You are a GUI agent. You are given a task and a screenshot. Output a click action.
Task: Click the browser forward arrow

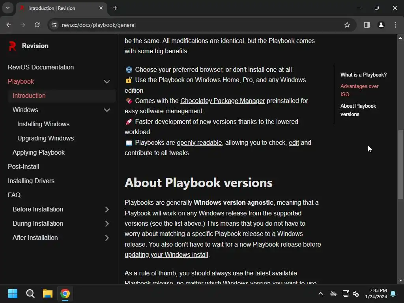[23, 25]
